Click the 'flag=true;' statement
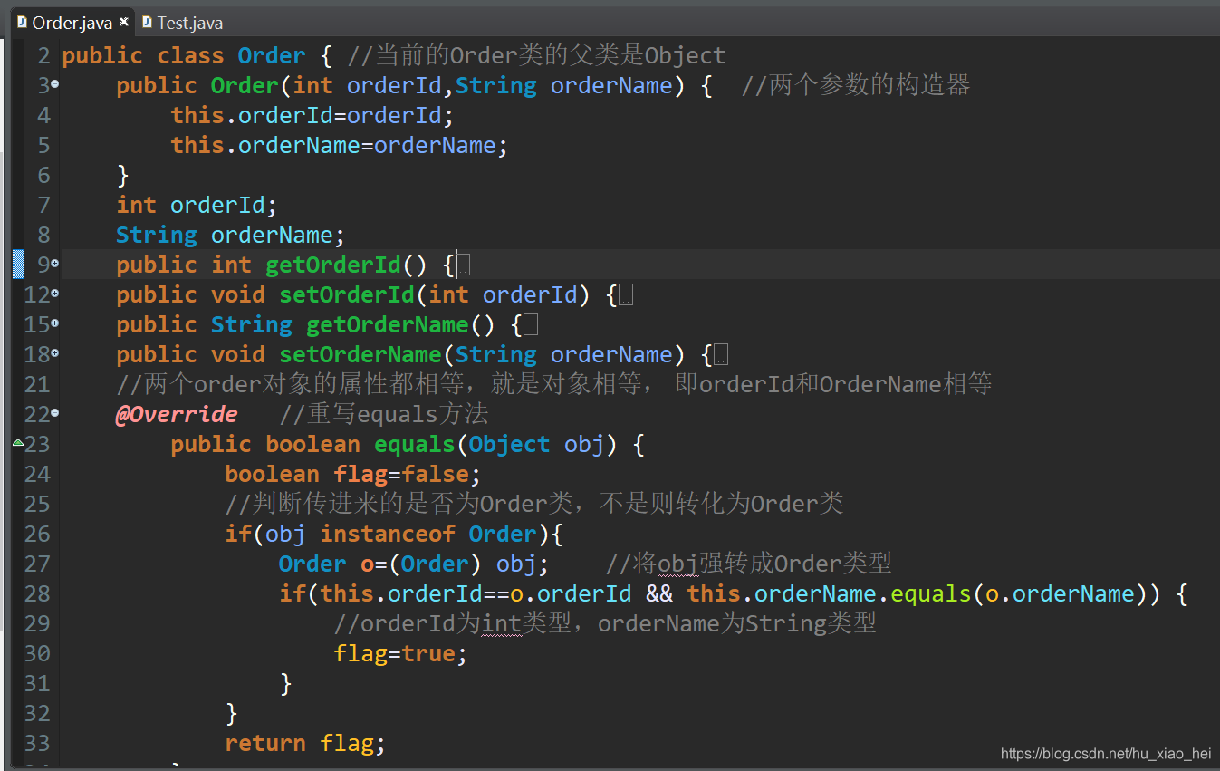Image resolution: width=1220 pixels, height=771 pixels. click(400, 653)
